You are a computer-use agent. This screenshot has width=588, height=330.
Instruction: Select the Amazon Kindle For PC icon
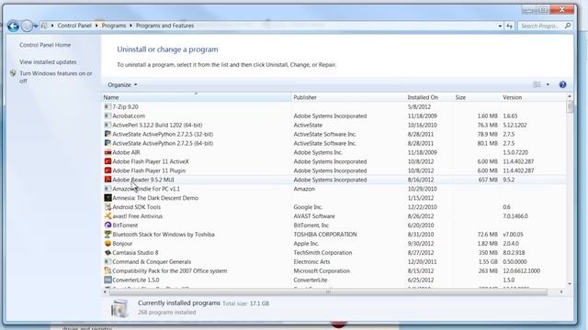point(107,189)
